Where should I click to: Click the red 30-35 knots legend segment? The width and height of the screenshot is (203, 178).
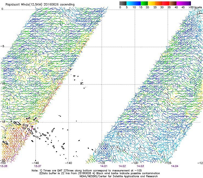[166, 3]
